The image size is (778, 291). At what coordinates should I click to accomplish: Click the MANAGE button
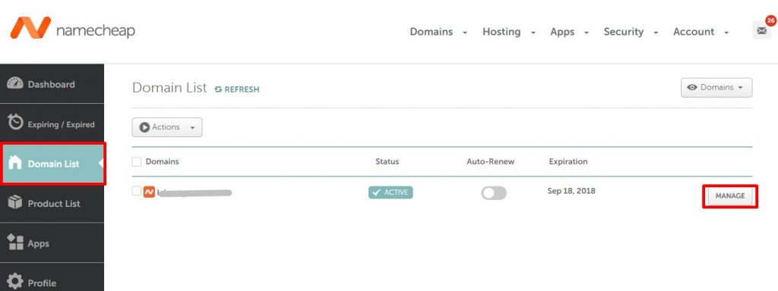pyautogui.click(x=730, y=196)
